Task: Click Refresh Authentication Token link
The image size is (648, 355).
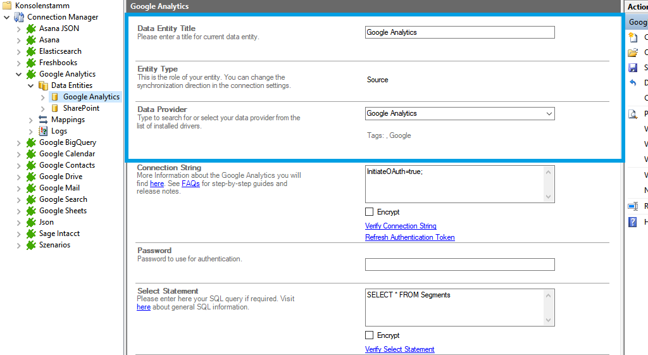Action: pos(409,237)
